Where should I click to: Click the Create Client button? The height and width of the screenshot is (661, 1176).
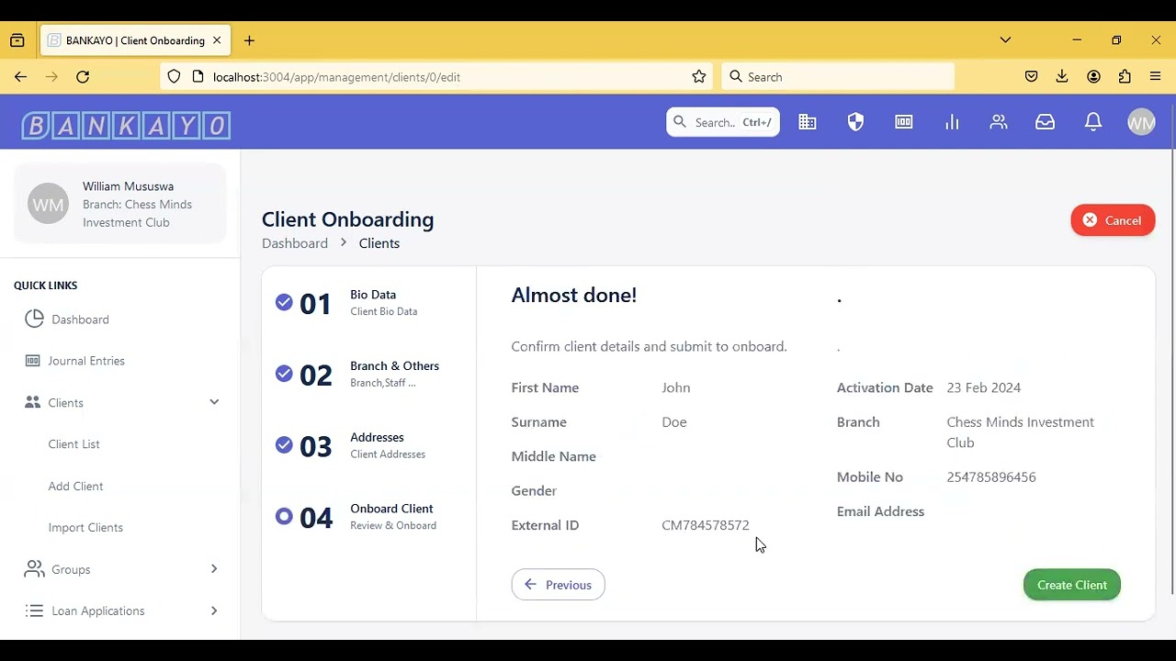[x=1071, y=585]
